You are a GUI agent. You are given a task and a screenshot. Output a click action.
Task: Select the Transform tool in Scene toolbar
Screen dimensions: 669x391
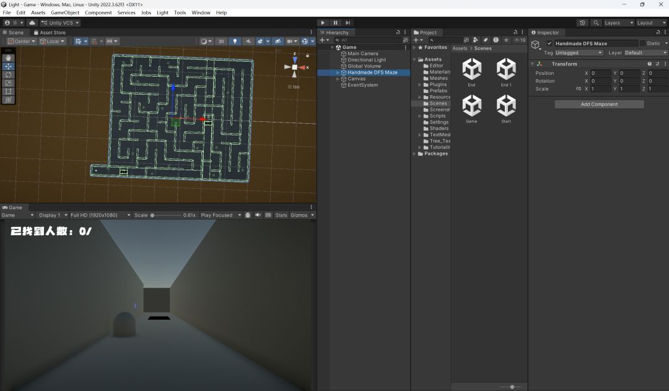[x=9, y=100]
